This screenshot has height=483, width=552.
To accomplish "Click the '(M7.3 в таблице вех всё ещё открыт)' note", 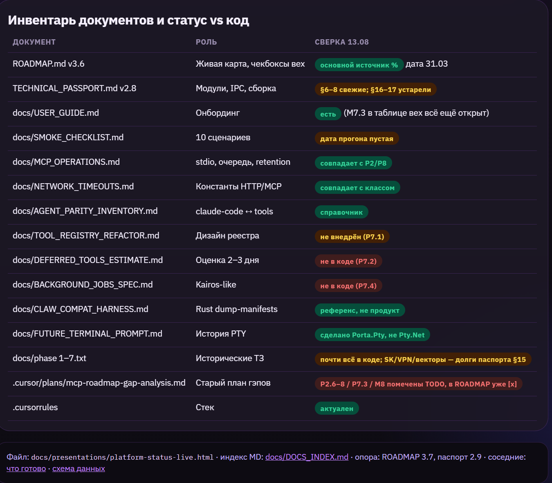I will click(416, 113).
